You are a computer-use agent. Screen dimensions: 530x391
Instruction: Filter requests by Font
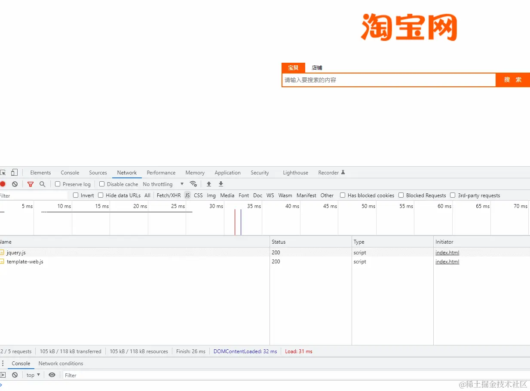coord(244,195)
